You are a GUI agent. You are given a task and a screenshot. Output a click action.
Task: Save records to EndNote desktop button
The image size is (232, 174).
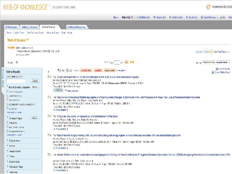(98, 71)
